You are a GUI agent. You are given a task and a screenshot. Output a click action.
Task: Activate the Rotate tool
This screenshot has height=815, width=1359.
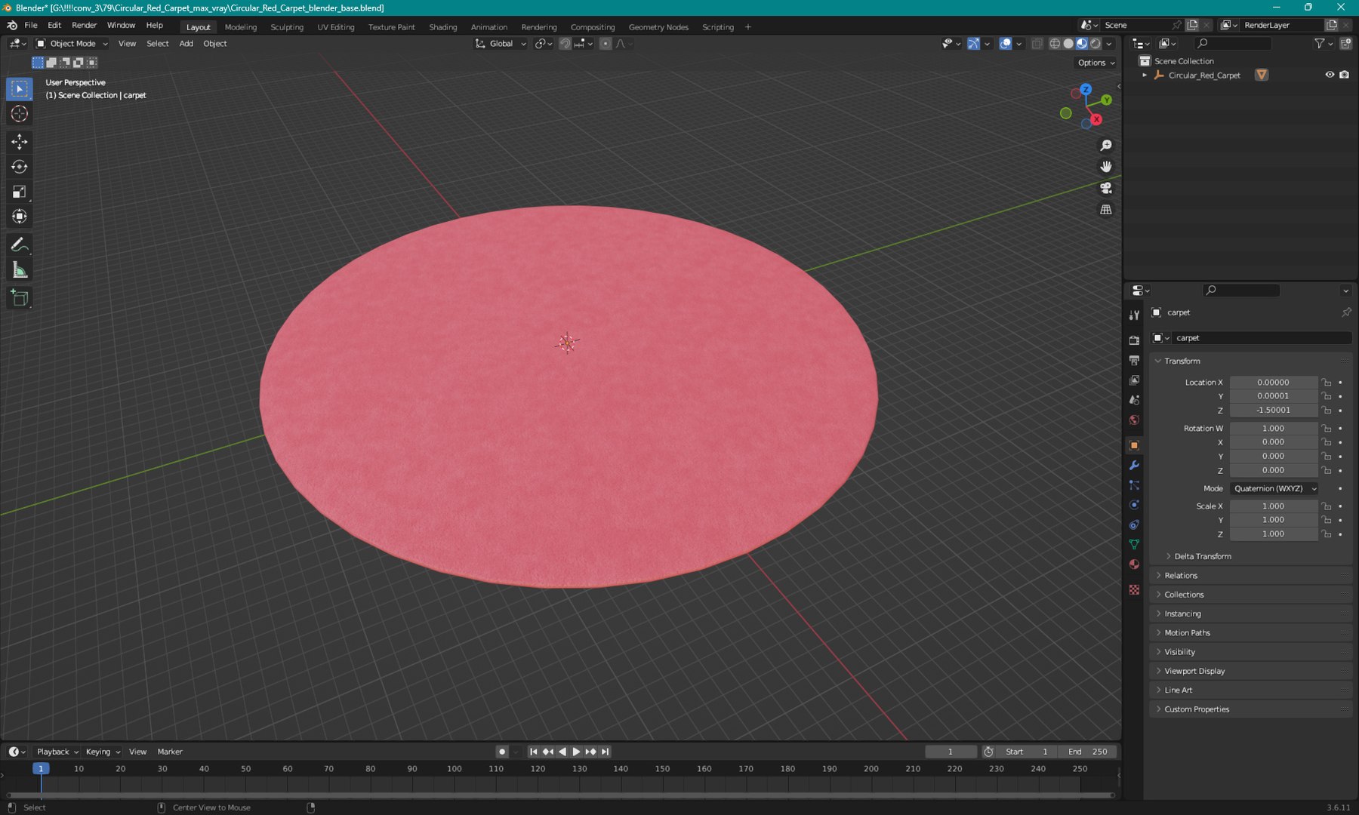point(20,167)
